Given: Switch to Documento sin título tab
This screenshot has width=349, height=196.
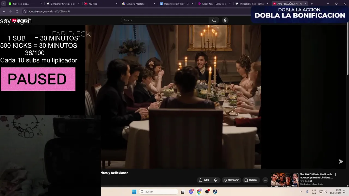Looking at the screenshot, I should pyautogui.click(x=176, y=4).
